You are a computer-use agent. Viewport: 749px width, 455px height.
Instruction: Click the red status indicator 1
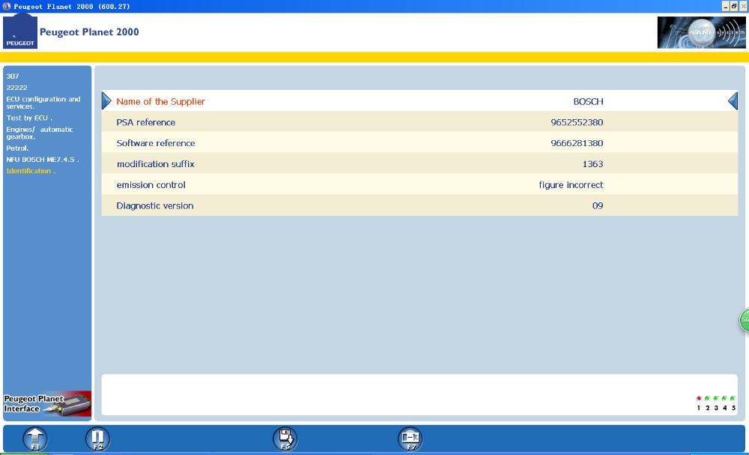[x=699, y=398]
